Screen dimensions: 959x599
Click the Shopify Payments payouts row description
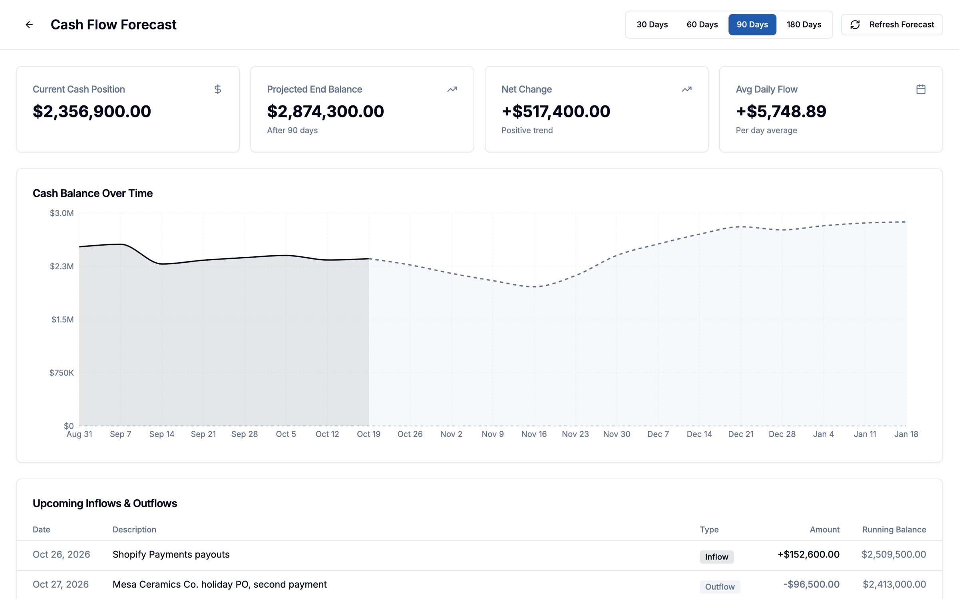click(171, 554)
